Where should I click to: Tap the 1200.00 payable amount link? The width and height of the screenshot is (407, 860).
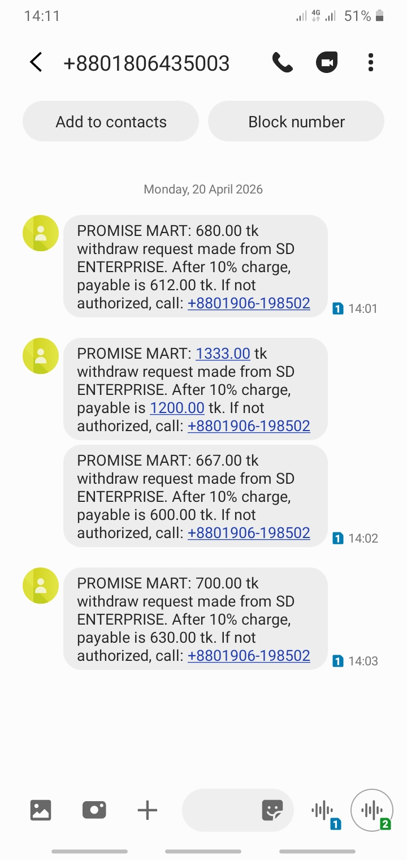(177, 408)
